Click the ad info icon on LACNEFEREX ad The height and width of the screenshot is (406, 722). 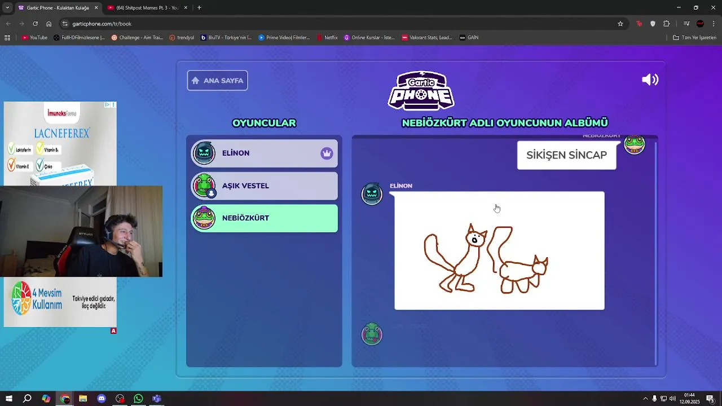[107, 105]
